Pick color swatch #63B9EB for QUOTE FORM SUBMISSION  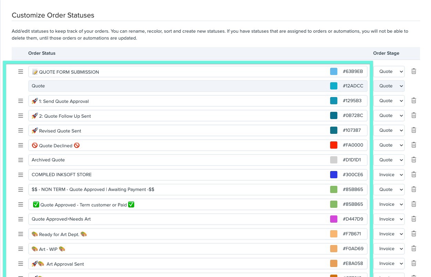[334, 72]
